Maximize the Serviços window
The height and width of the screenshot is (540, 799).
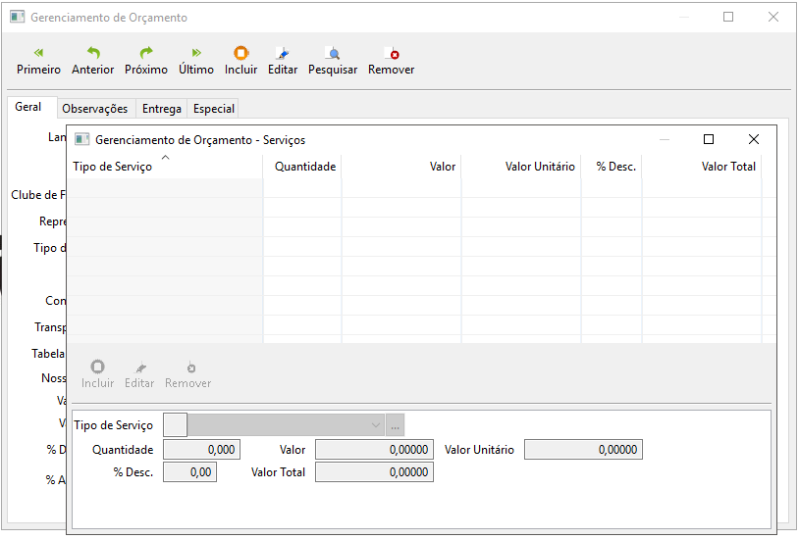(x=709, y=139)
